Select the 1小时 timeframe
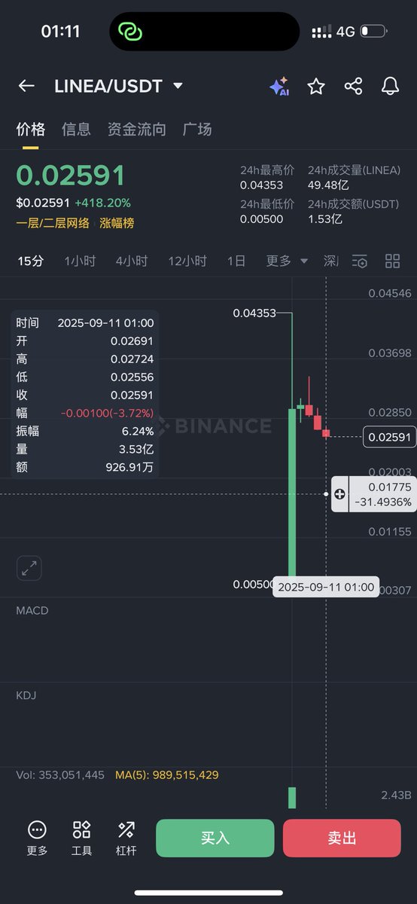Screen dimensions: 417x904 point(80,261)
